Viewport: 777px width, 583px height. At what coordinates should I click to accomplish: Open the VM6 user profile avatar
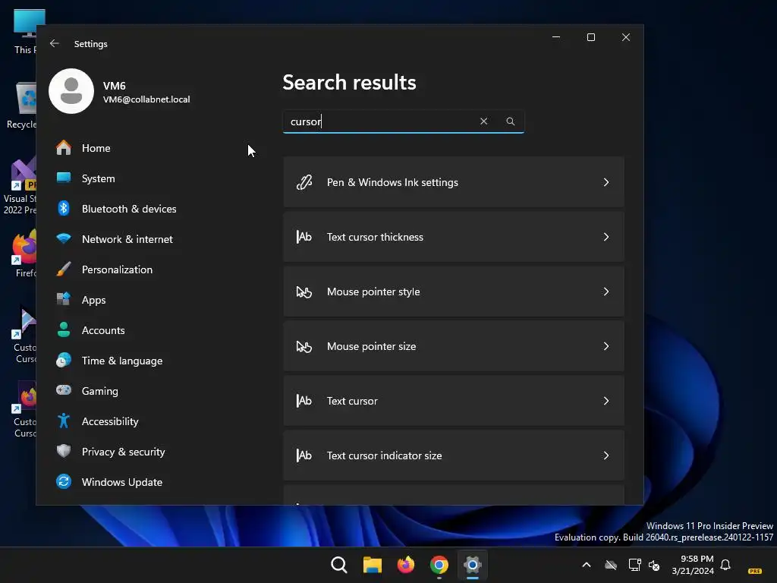click(71, 91)
